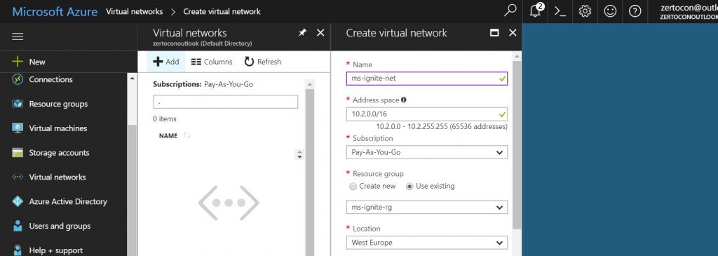This screenshot has width=718, height=256.
Task: Open the help question mark icon
Action: click(x=635, y=11)
